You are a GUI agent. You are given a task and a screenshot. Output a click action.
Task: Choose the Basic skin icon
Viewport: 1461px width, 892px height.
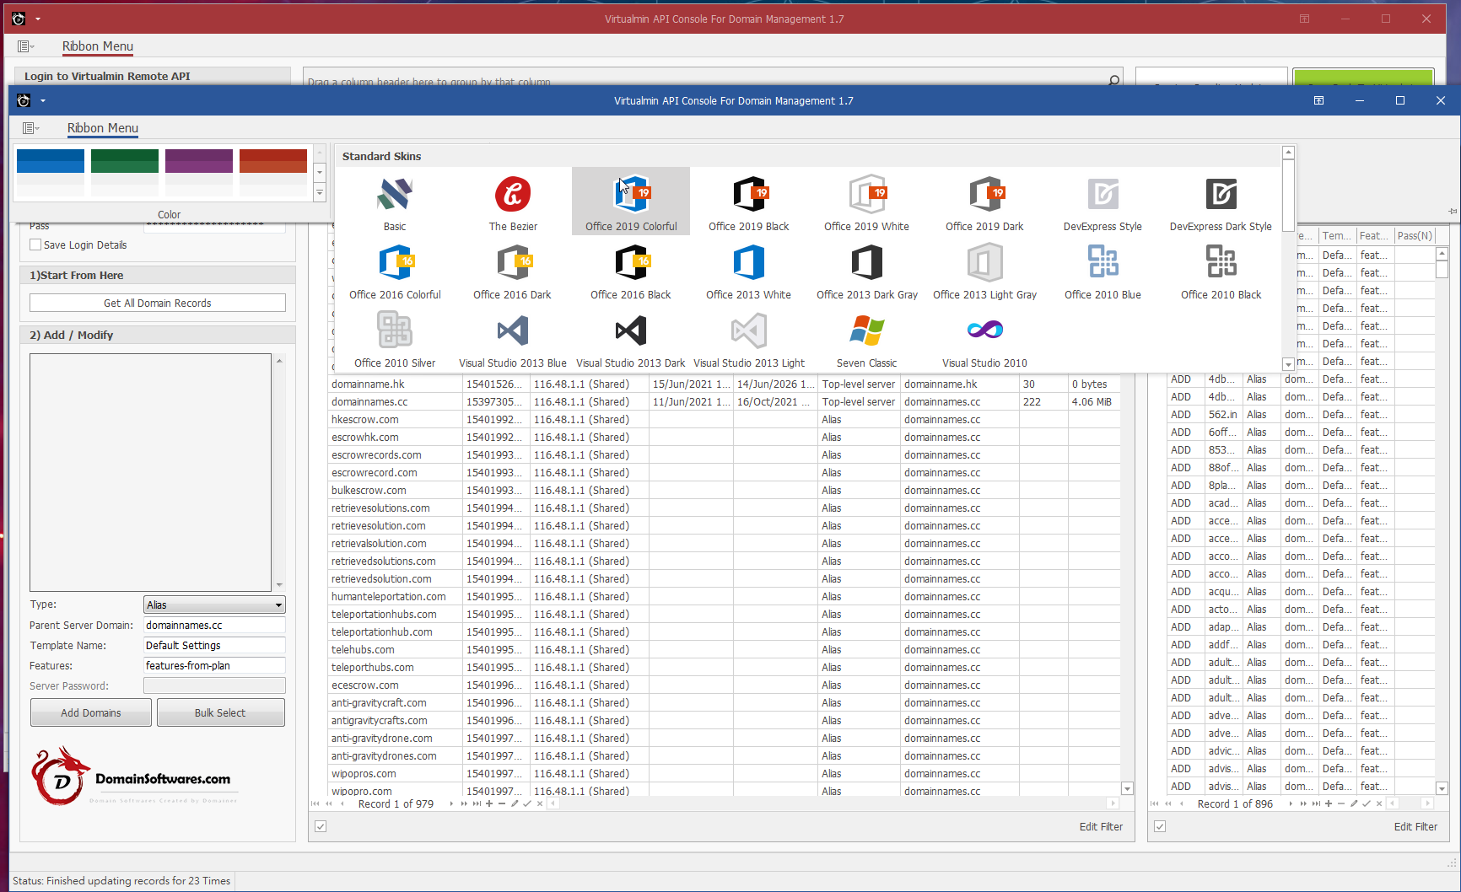click(x=395, y=202)
